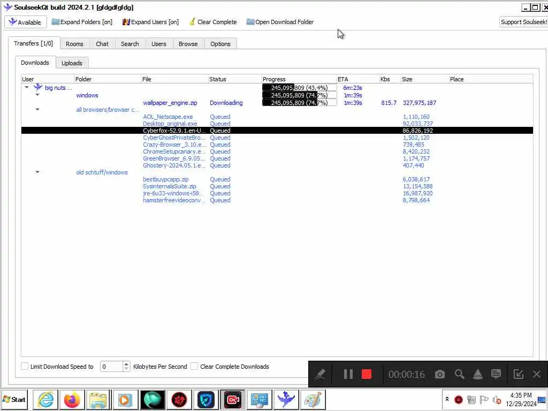This screenshot has width=548, height=411.
Task: Switch to Uploads sub-tab
Action: (72, 63)
